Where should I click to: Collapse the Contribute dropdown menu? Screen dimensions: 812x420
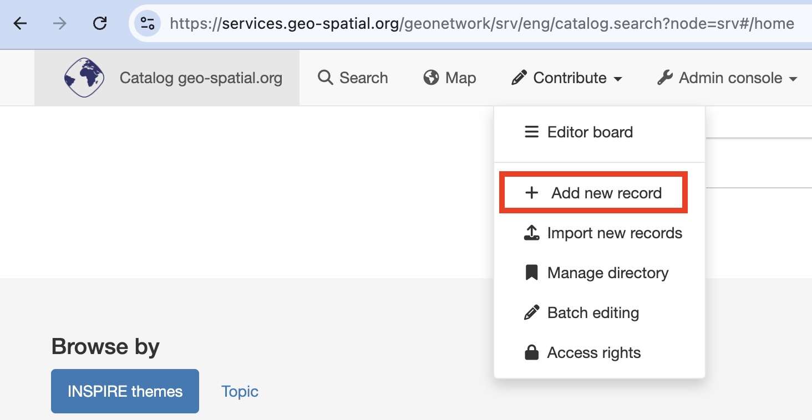[x=566, y=78]
